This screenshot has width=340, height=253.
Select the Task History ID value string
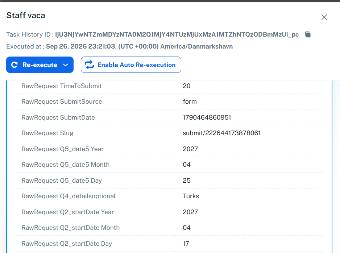(177, 34)
